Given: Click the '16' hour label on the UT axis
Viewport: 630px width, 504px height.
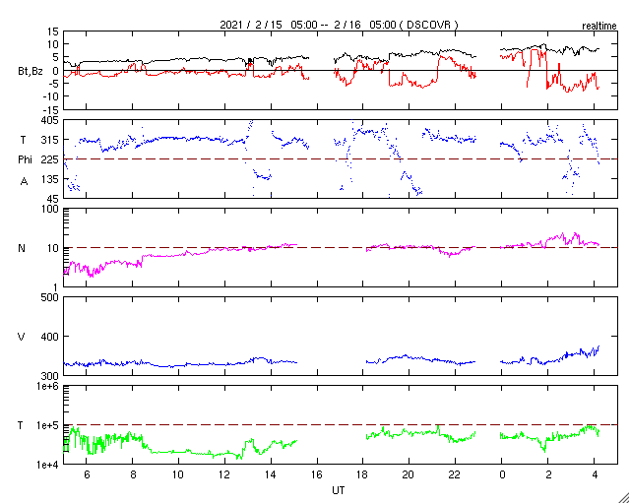Looking at the screenshot, I should click(317, 474).
